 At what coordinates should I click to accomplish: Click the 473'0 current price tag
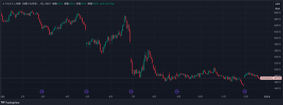277,78
